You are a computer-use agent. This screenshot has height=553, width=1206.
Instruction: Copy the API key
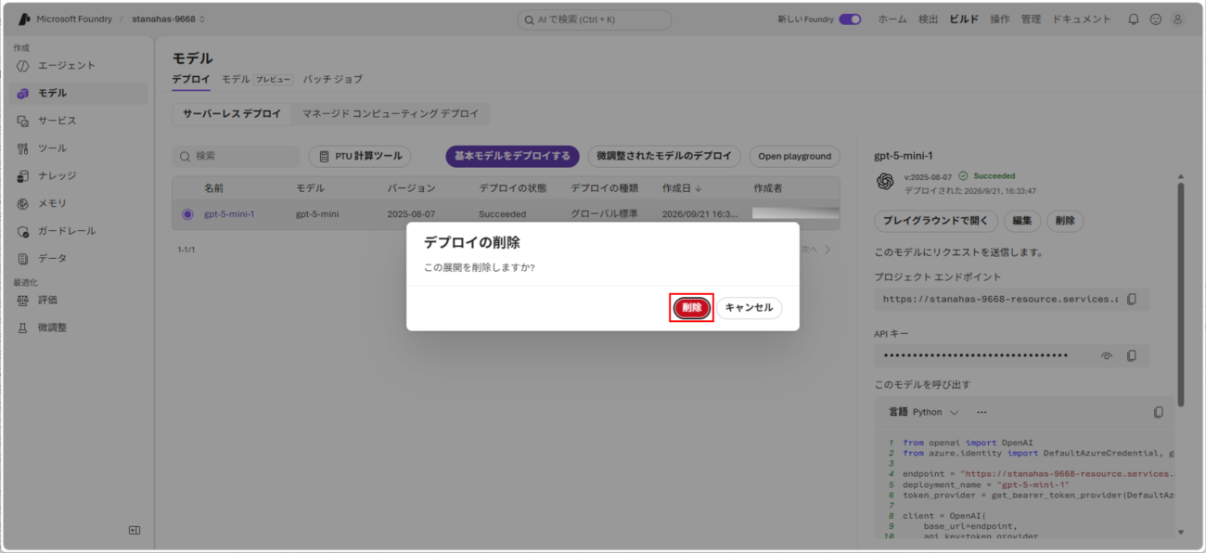click(x=1132, y=355)
